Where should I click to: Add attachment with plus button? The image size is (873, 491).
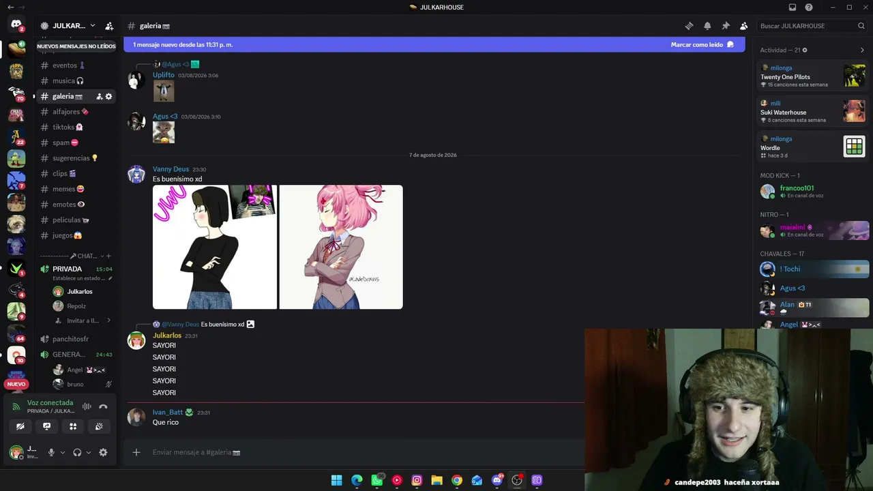click(x=136, y=452)
